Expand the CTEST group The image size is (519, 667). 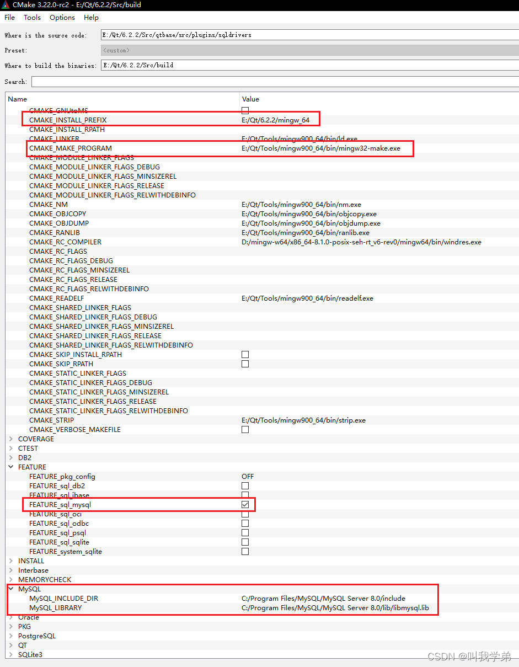pos(12,448)
